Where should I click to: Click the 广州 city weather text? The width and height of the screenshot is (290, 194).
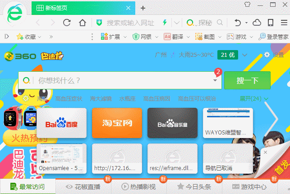click(161, 55)
